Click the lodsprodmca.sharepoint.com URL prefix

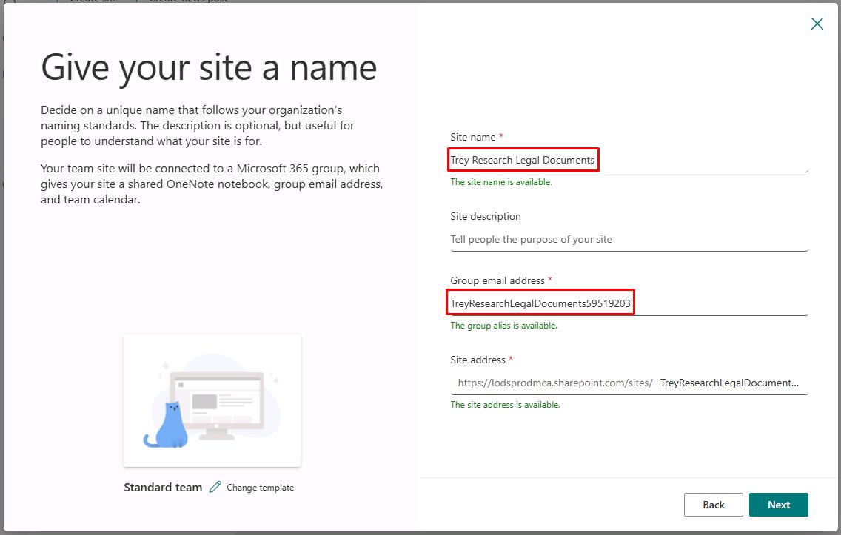point(555,383)
